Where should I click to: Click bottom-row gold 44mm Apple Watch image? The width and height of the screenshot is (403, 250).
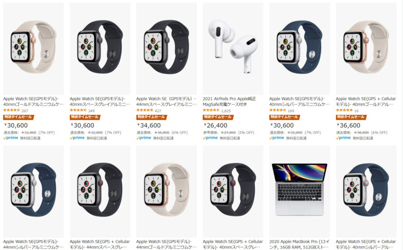(166, 191)
